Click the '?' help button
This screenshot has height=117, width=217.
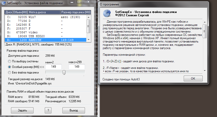point(48,110)
